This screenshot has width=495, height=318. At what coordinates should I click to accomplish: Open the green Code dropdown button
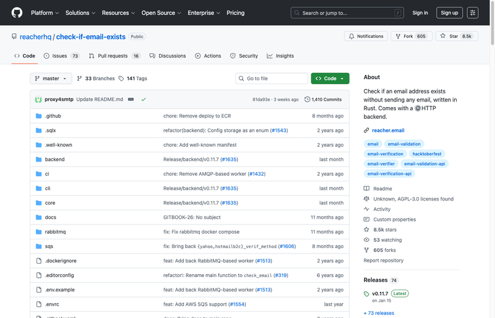click(330, 79)
